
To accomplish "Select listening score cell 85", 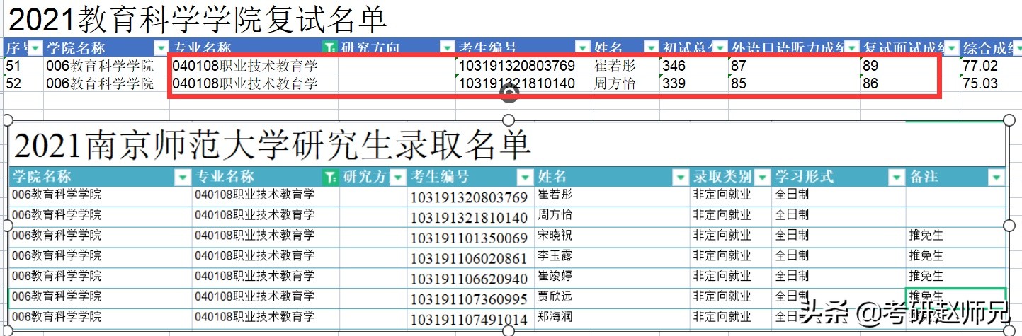I will (794, 83).
